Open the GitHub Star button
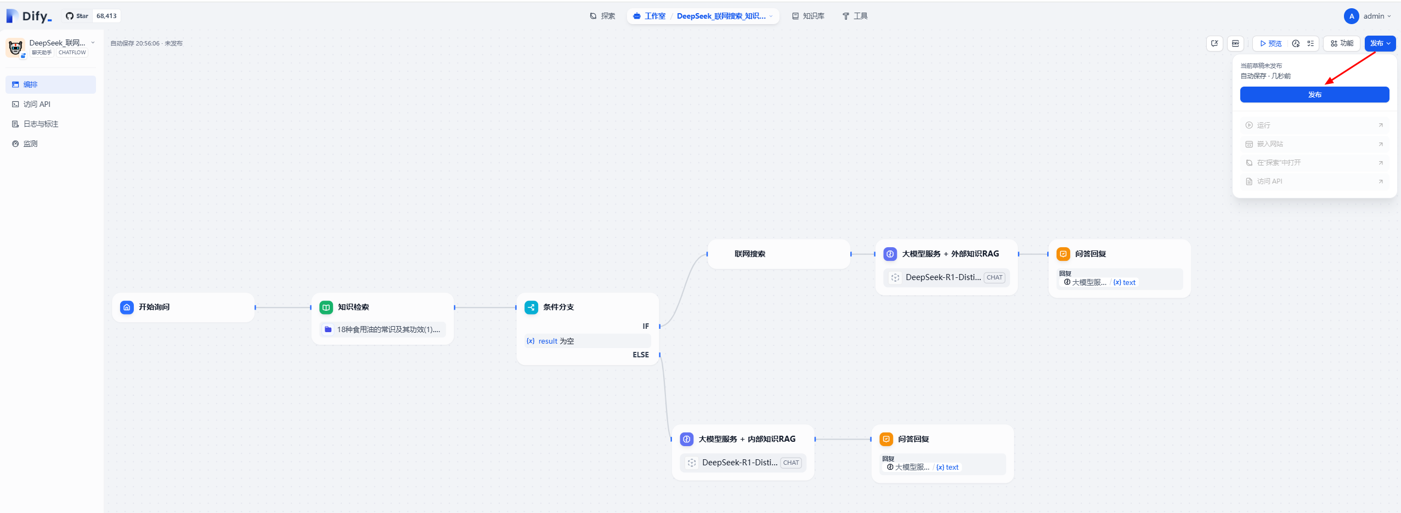Viewport: 1401px width, 513px height. (x=77, y=16)
